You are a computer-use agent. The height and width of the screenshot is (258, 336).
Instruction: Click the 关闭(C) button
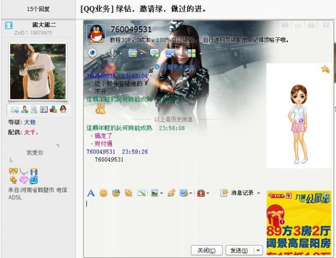click(x=206, y=250)
